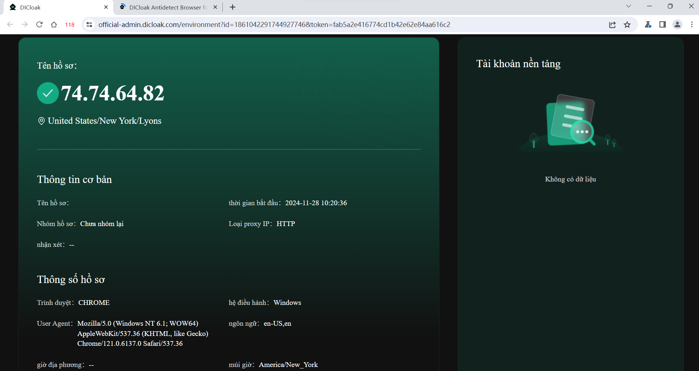Select the IP address 74.74.64.82

pyautogui.click(x=113, y=93)
